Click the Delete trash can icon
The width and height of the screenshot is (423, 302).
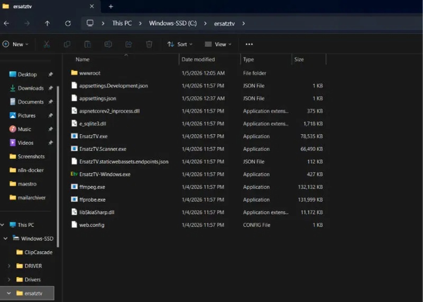[150, 44]
